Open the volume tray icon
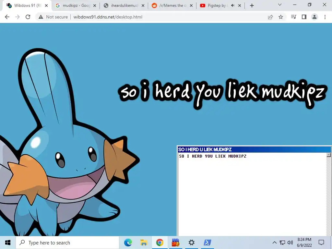The height and width of the screenshot is (249, 332). 290,243
